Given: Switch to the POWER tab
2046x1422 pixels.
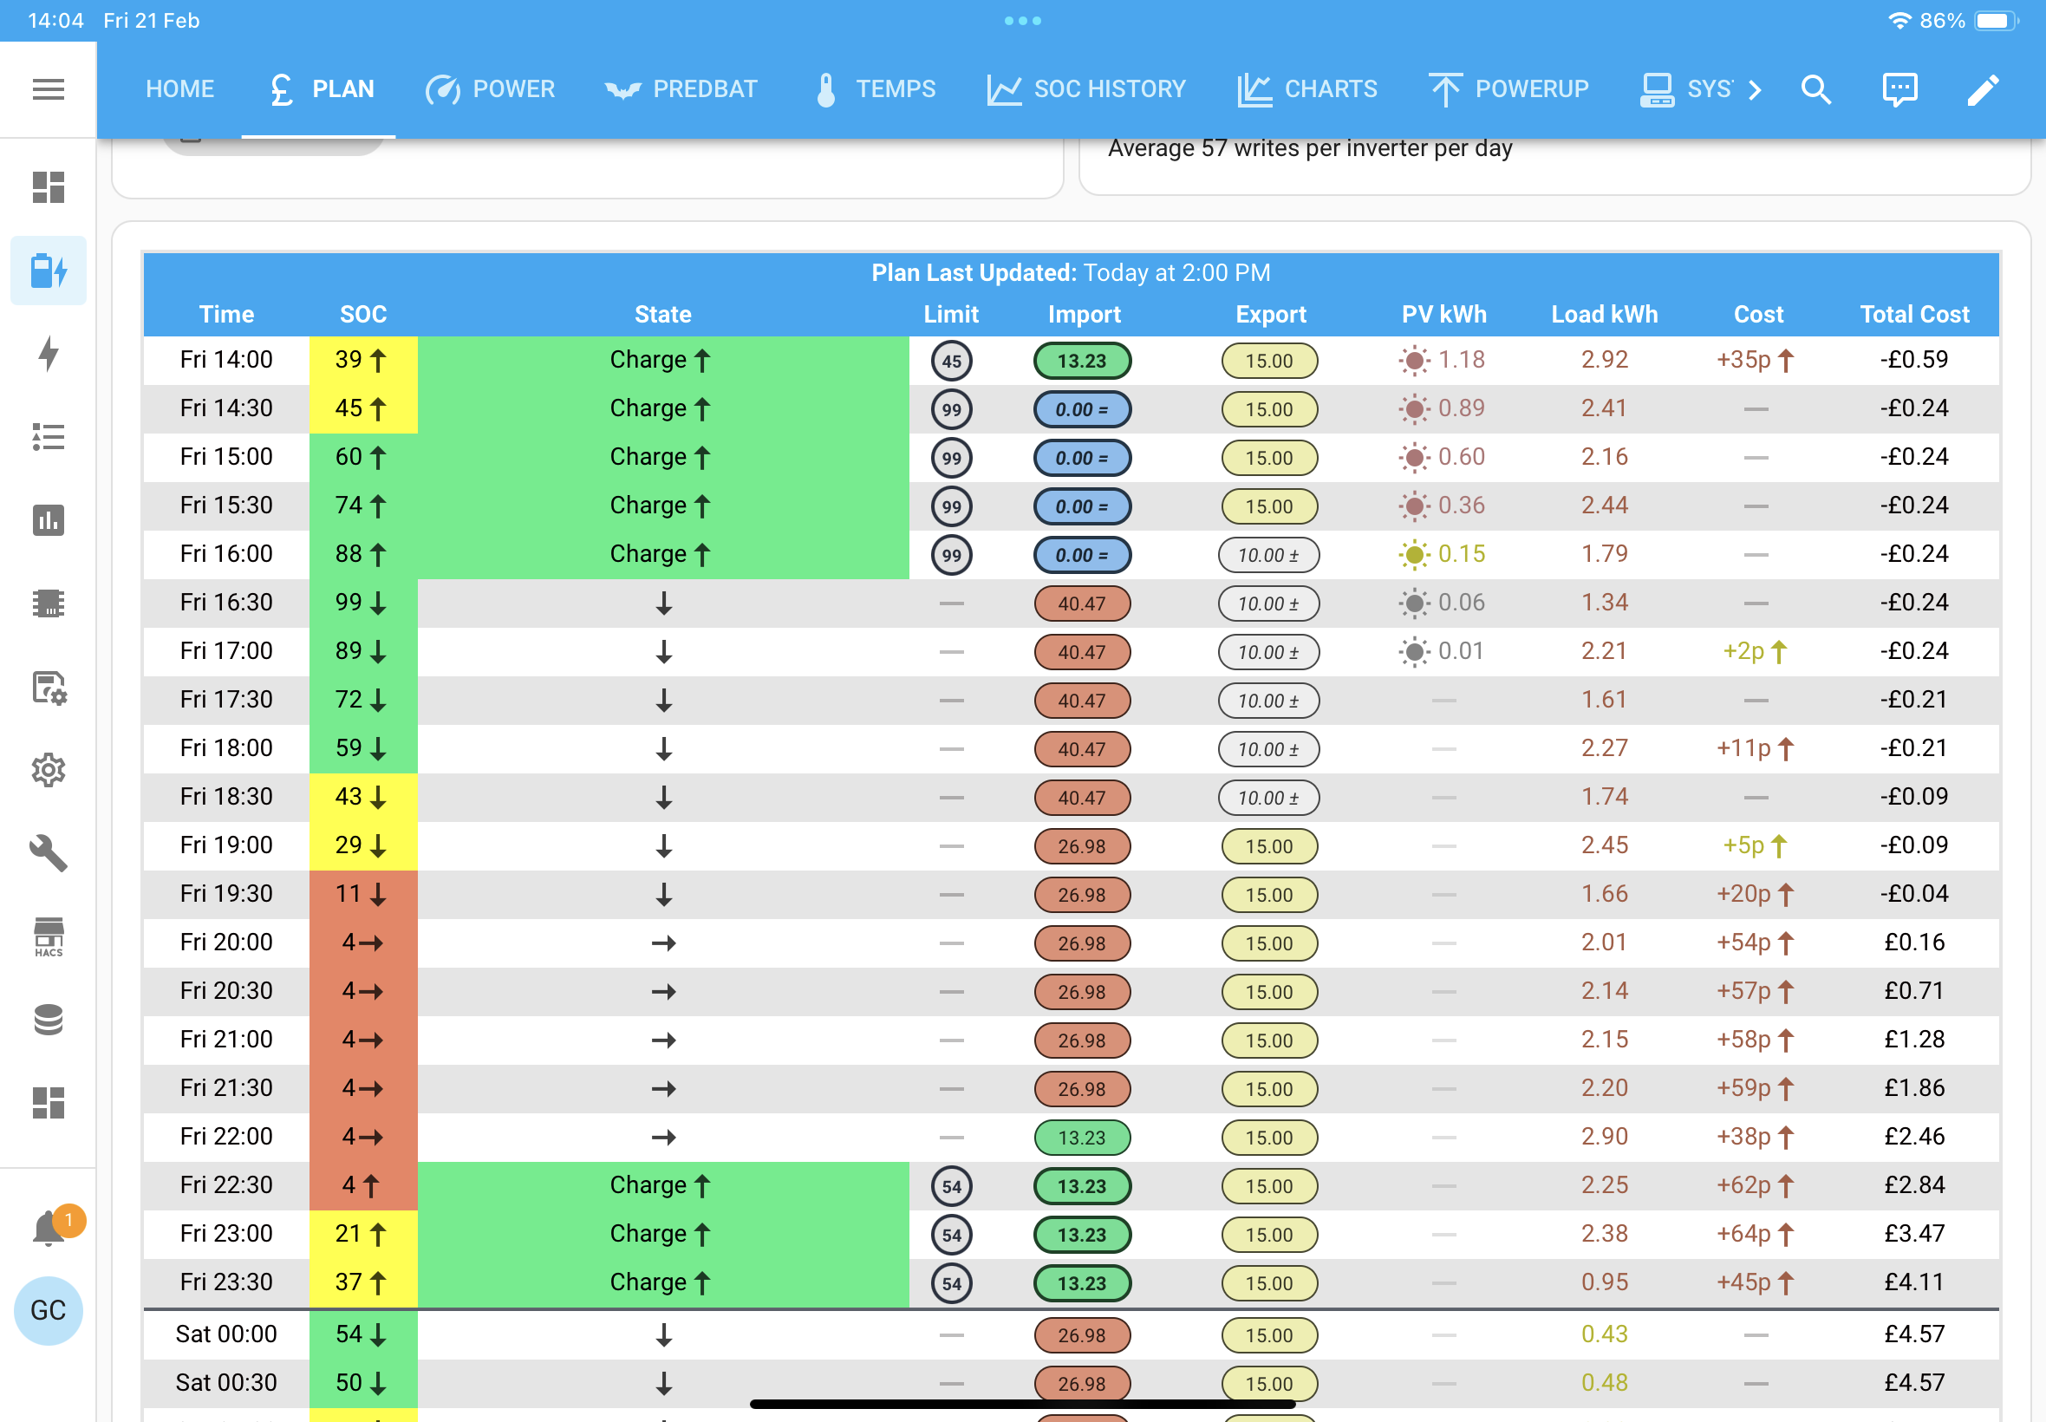Looking at the screenshot, I should tap(490, 89).
